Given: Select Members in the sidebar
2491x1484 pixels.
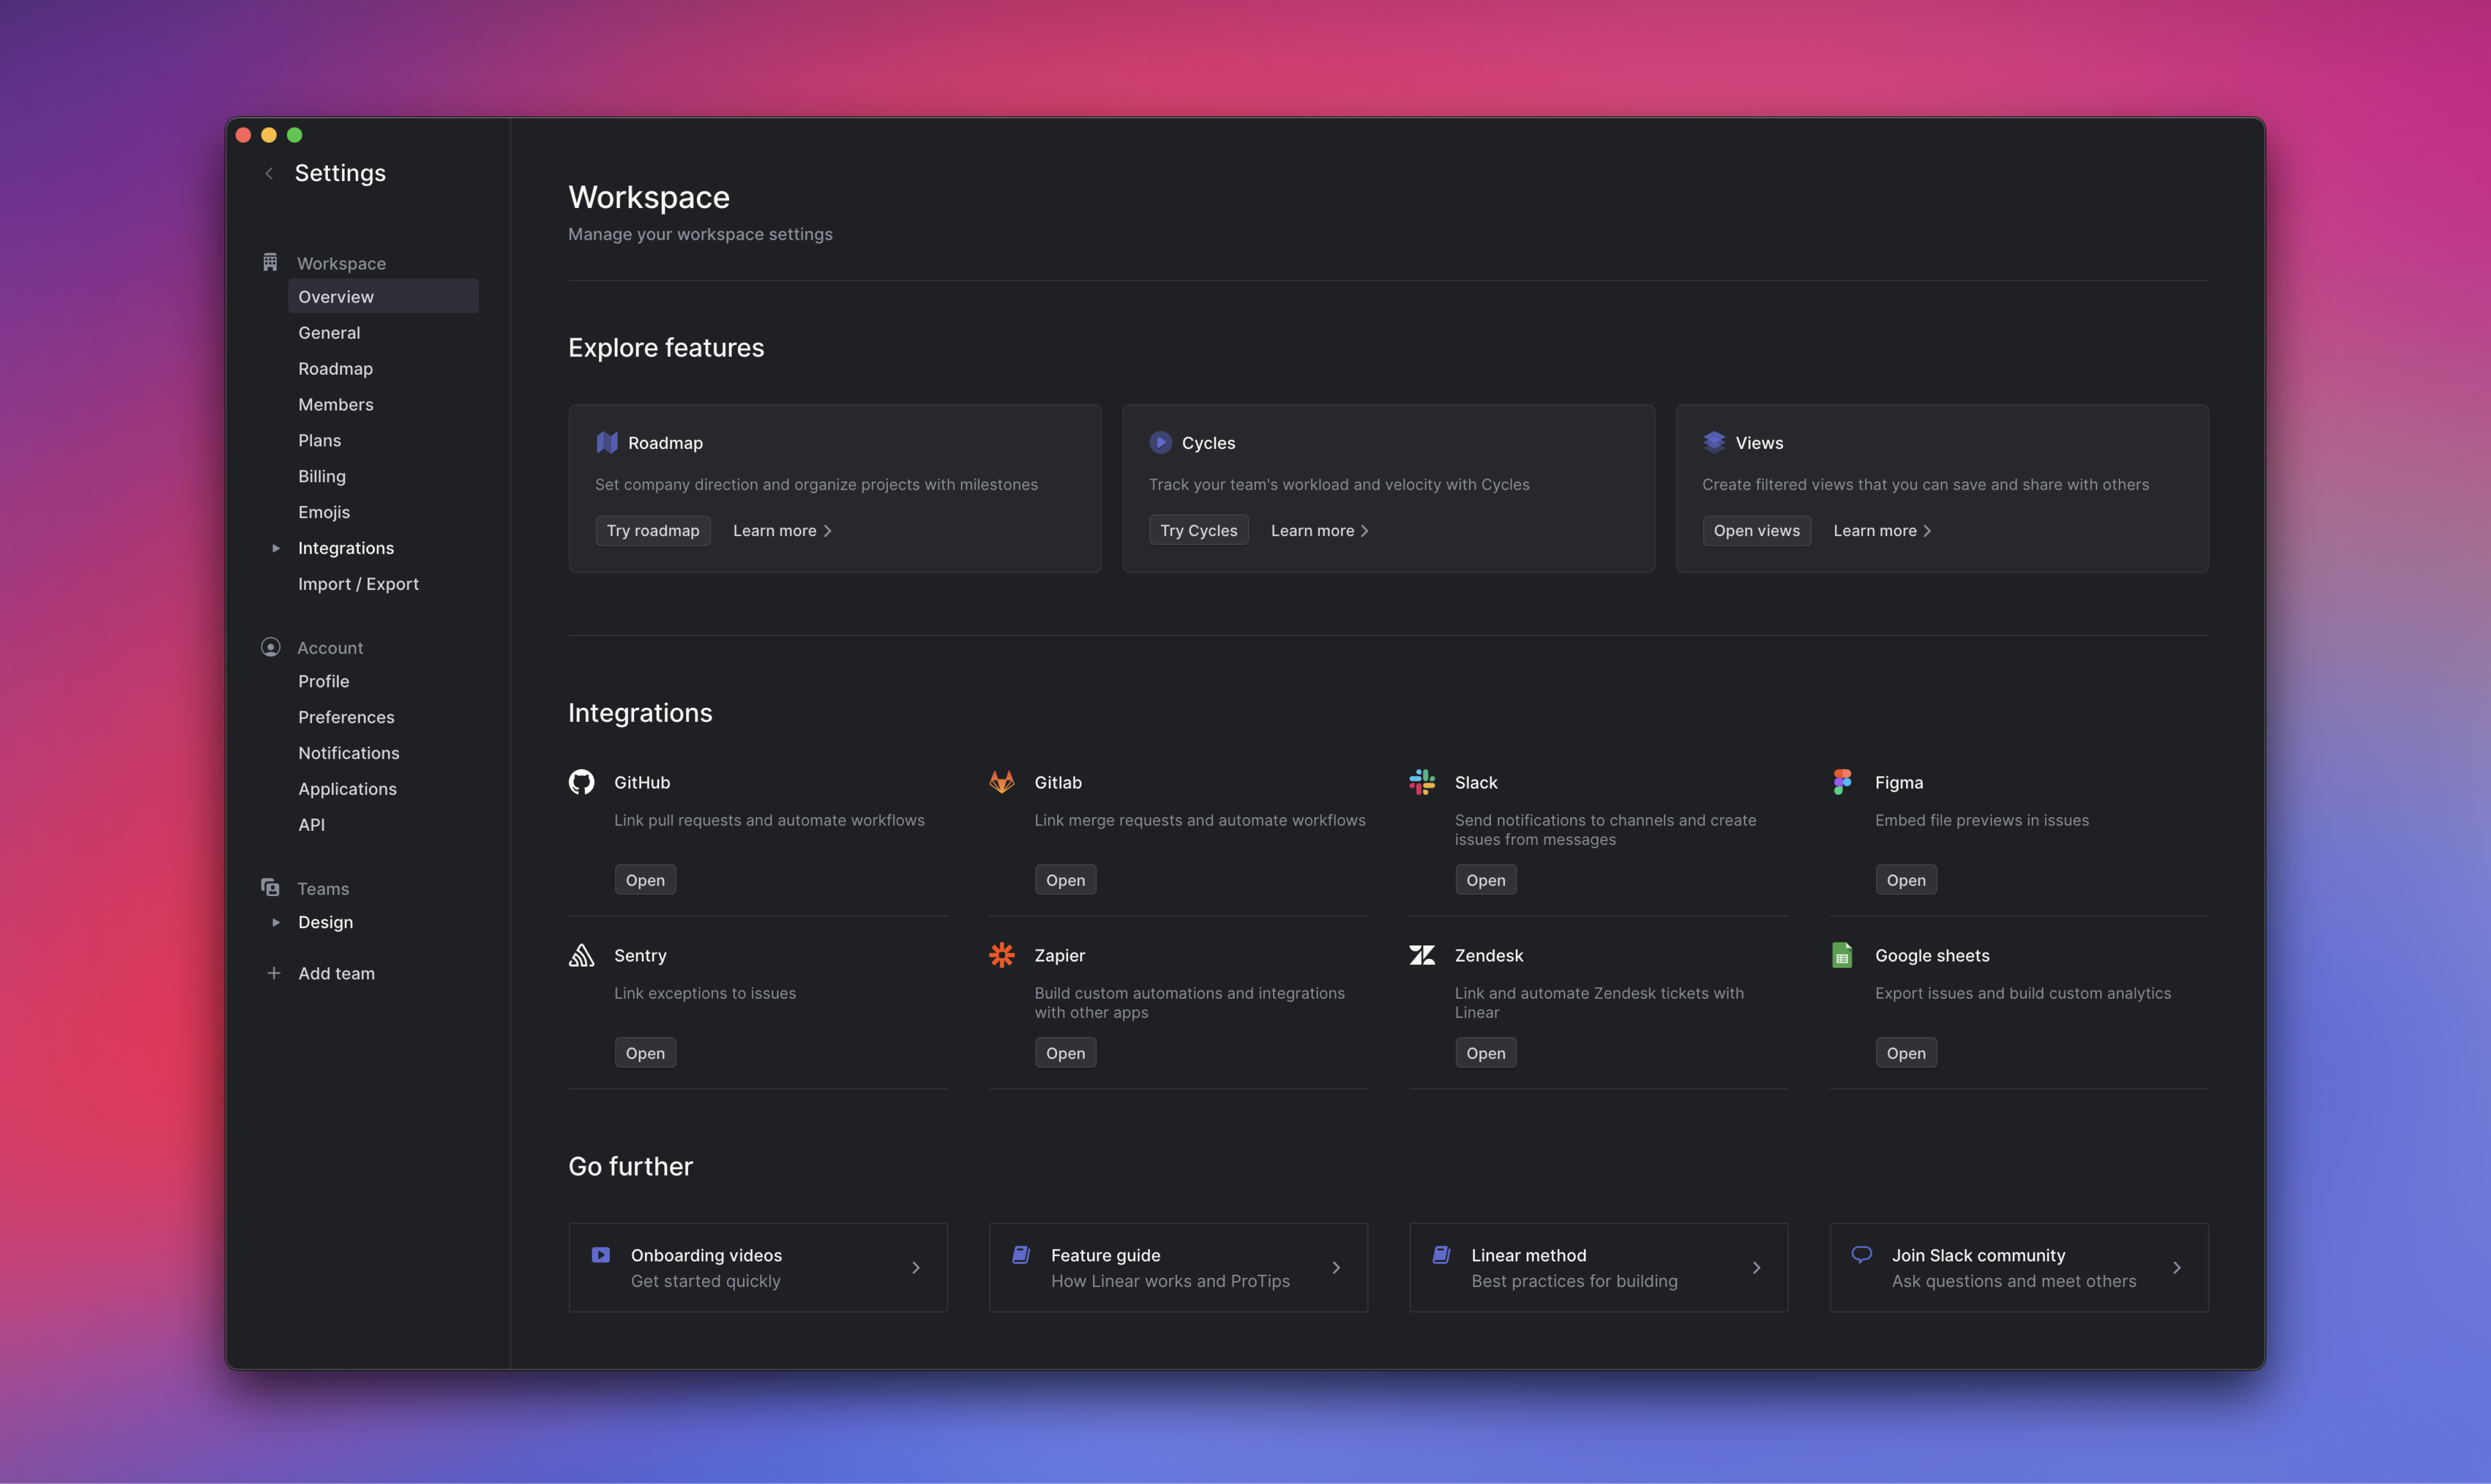Looking at the screenshot, I should coord(335,404).
